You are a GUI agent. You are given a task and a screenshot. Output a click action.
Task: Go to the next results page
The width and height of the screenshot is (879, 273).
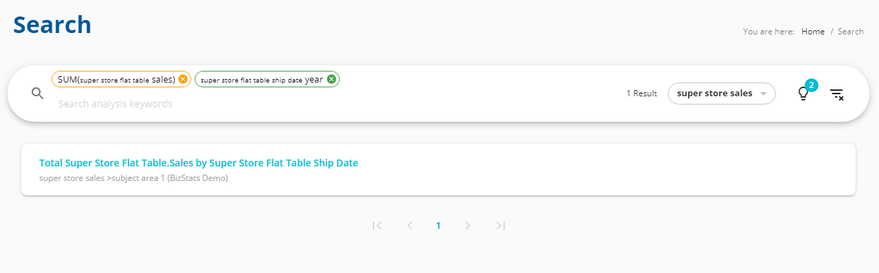(x=468, y=225)
